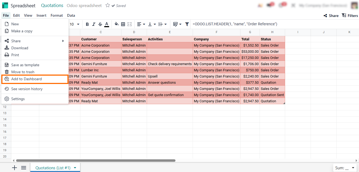This screenshot has height=172, width=359.
Task: Toggle italic text formatting
Action: 94,24
